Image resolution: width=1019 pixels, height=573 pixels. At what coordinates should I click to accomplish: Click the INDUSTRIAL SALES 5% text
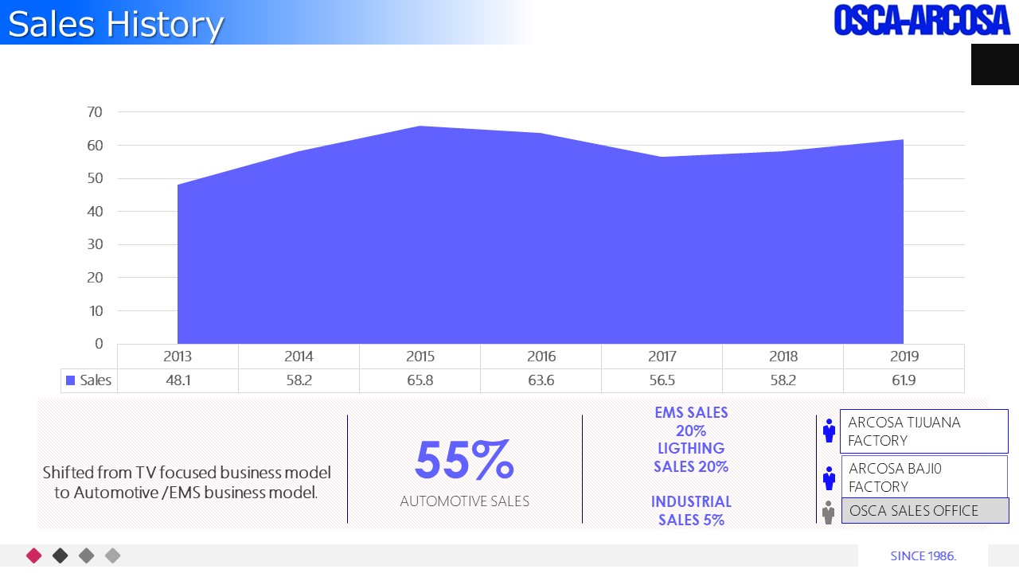pyautogui.click(x=691, y=511)
